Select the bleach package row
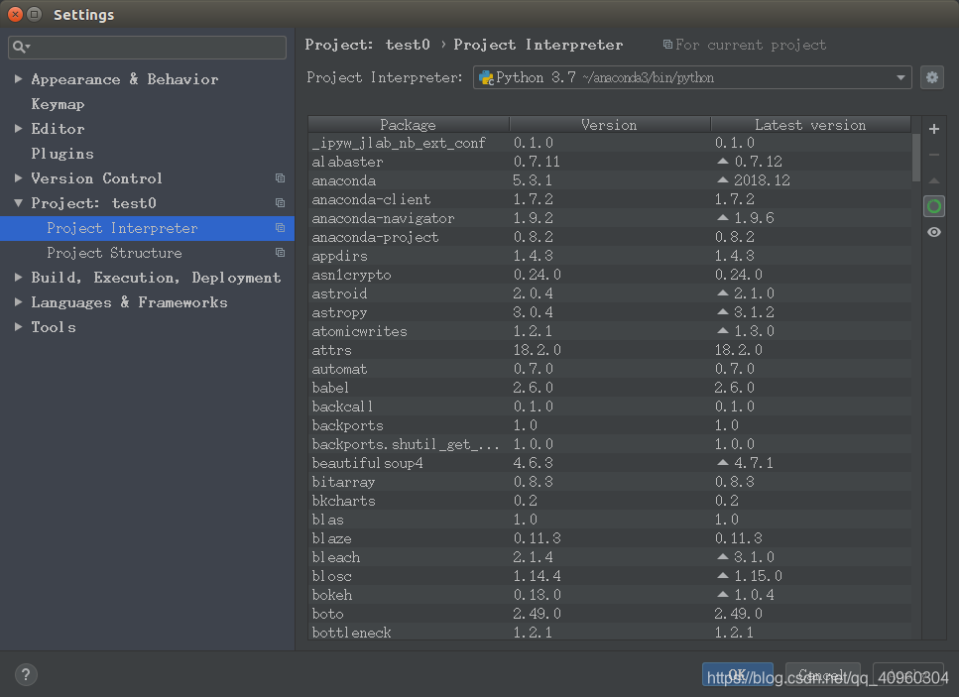The width and height of the screenshot is (959, 697). click(x=610, y=557)
